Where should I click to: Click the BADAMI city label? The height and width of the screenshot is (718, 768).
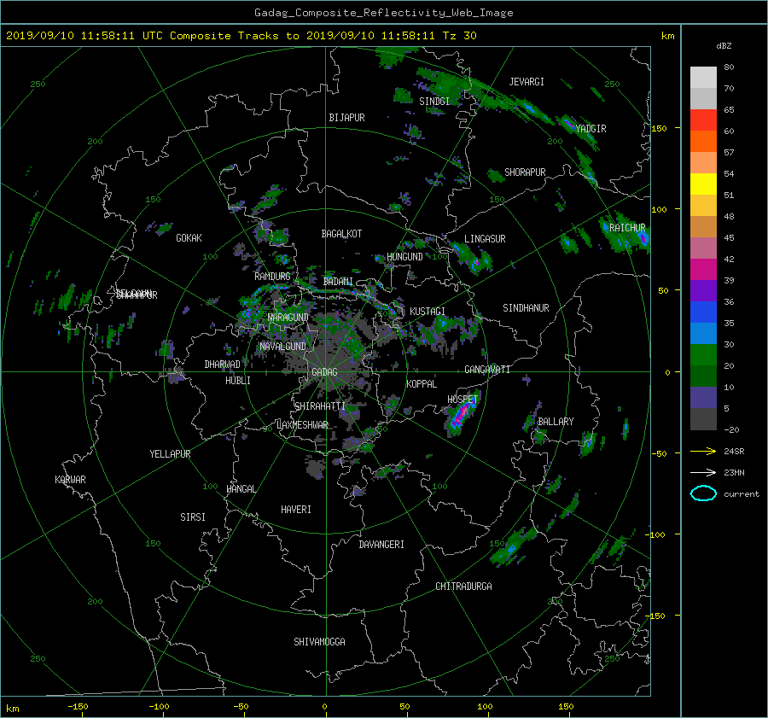pos(338,282)
